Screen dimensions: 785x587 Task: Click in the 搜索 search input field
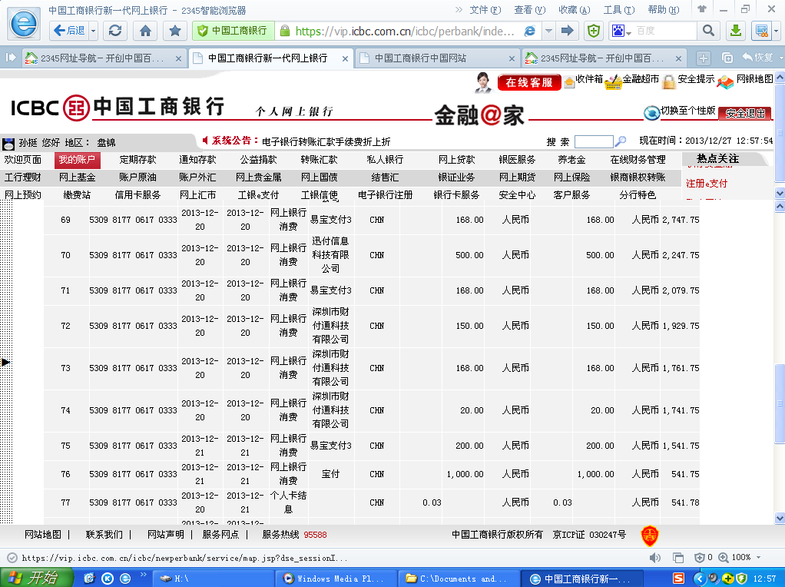point(593,141)
